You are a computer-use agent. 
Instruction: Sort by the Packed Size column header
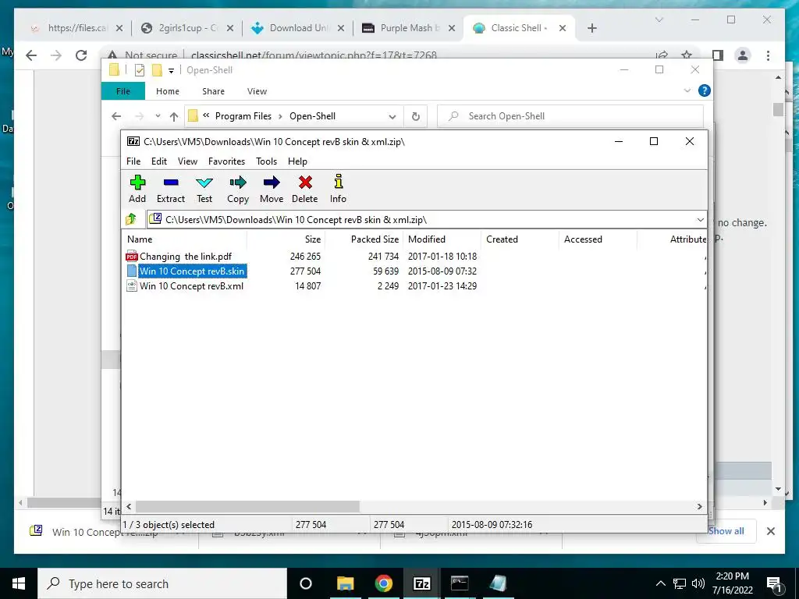coord(364,239)
